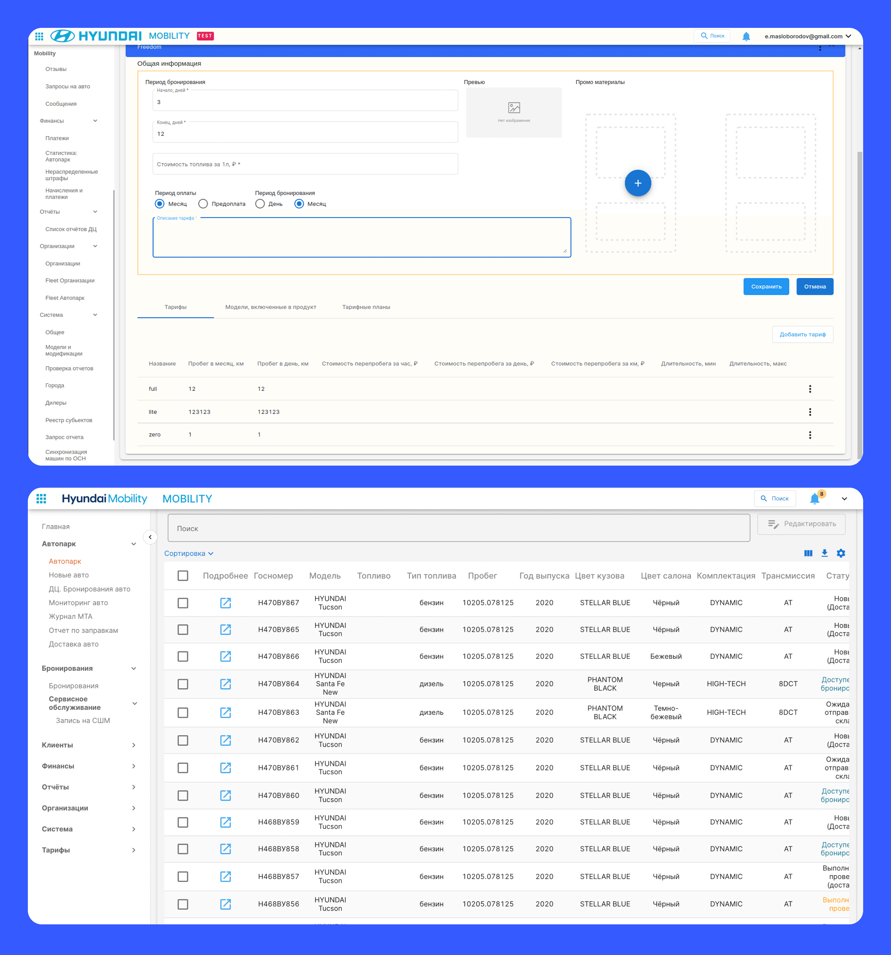The height and width of the screenshot is (955, 891).
Task: Click the blue plus add promo material button
Action: pos(638,183)
